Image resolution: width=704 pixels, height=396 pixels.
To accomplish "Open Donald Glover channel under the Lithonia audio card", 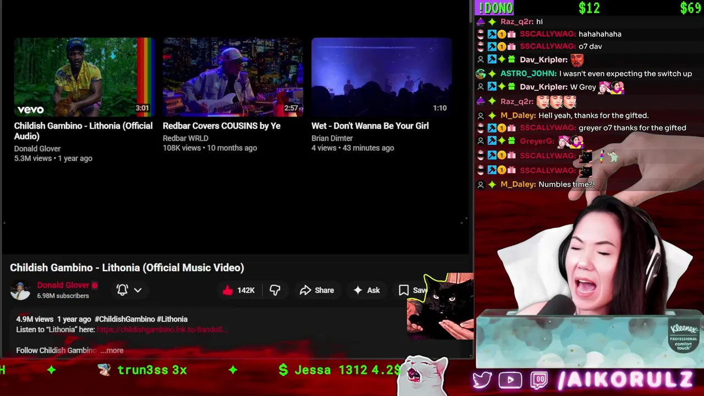I will 37,148.
